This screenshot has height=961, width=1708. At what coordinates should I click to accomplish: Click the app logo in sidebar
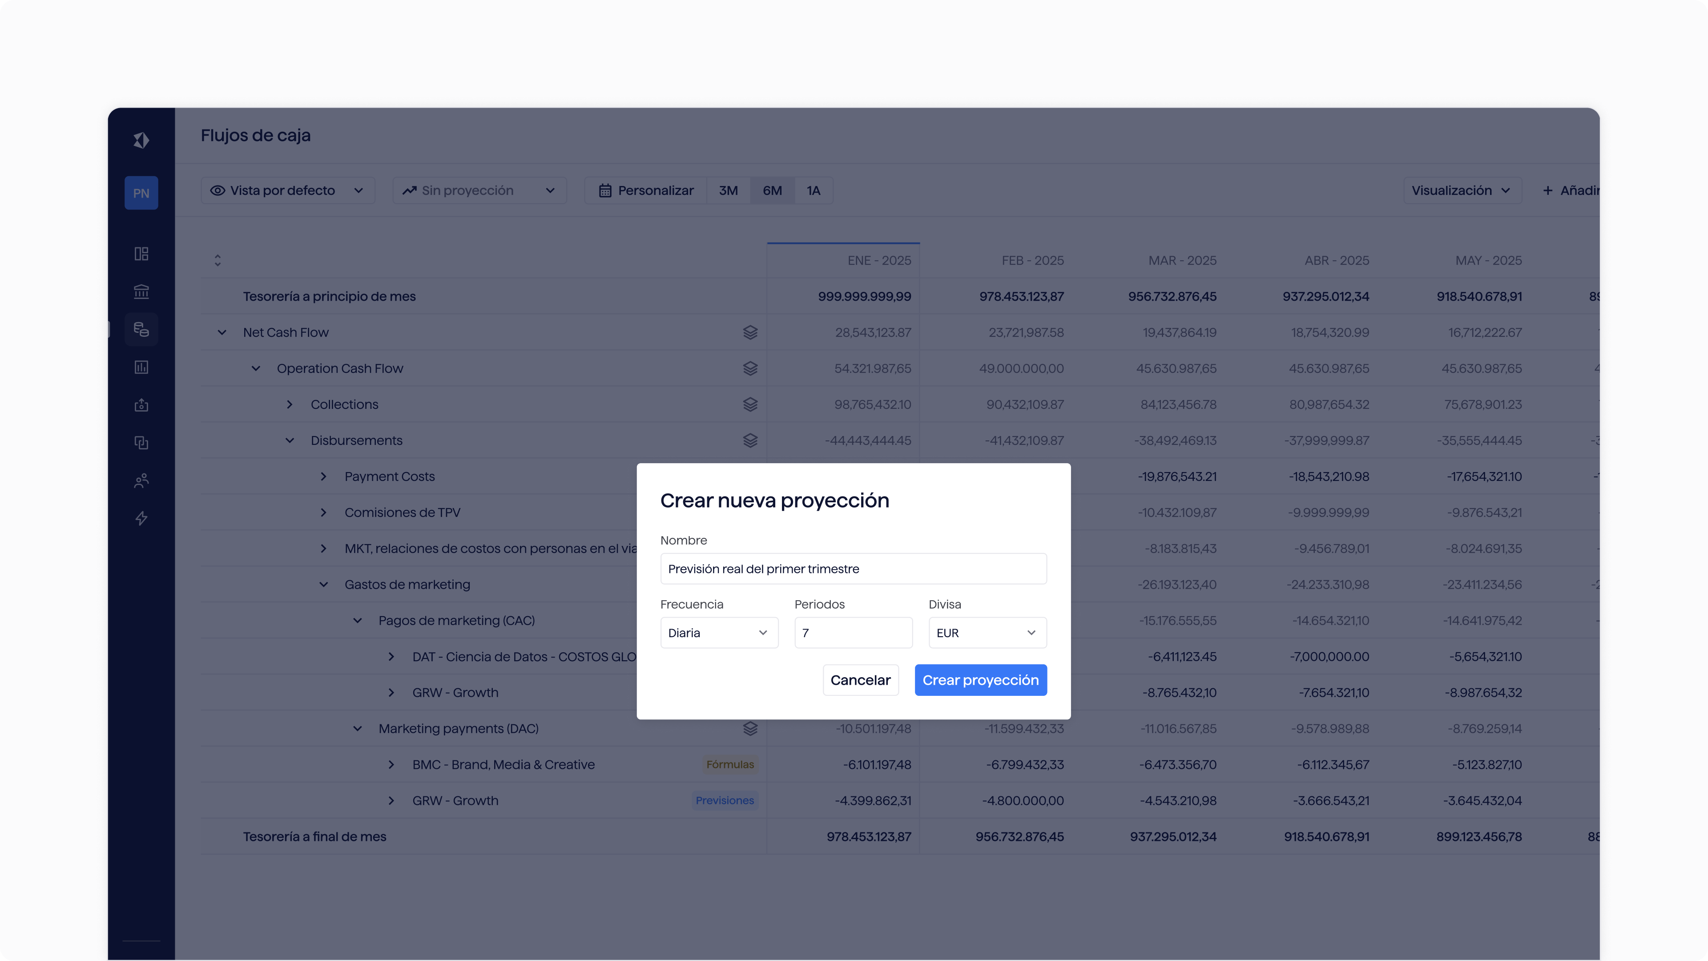pos(141,140)
